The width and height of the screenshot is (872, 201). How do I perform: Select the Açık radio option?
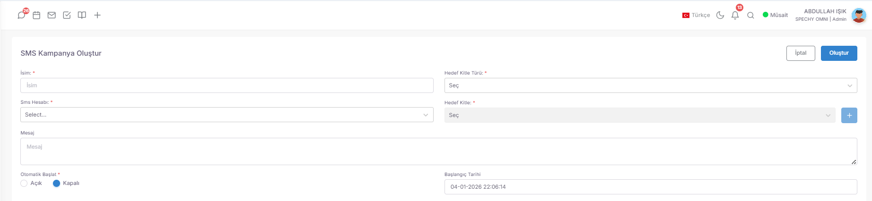tap(24, 183)
